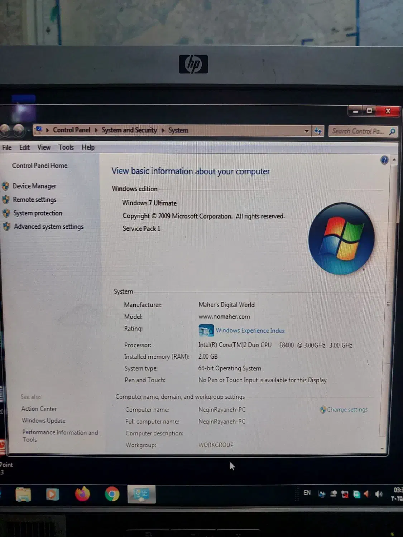This screenshot has height=537, width=403.
Task: Click shield icon beside Device Manager
Action: click(x=5, y=186)
